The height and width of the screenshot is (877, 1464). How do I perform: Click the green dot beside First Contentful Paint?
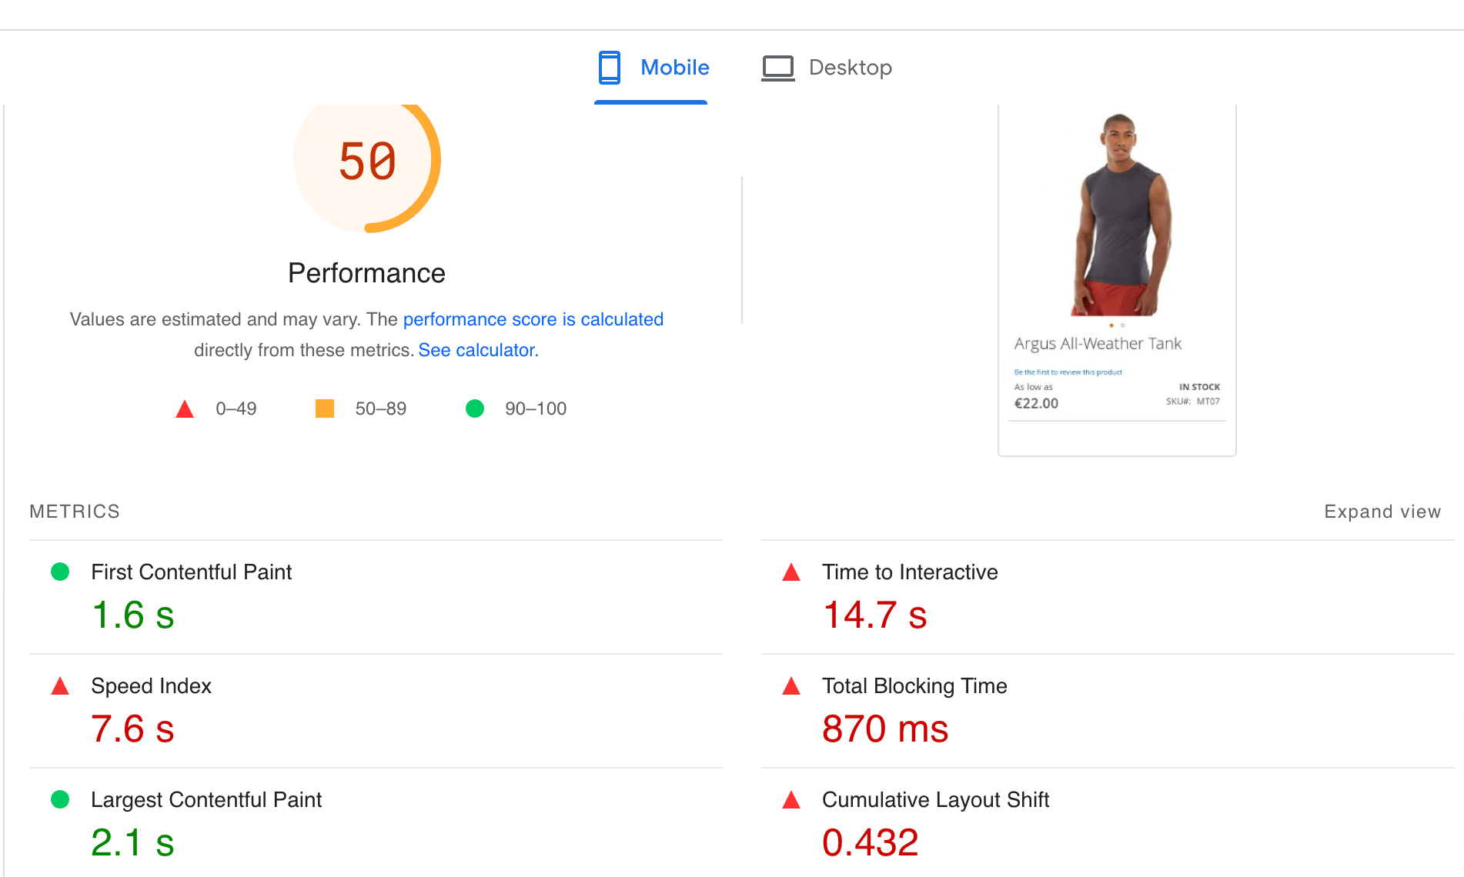[x=59, y=572]
